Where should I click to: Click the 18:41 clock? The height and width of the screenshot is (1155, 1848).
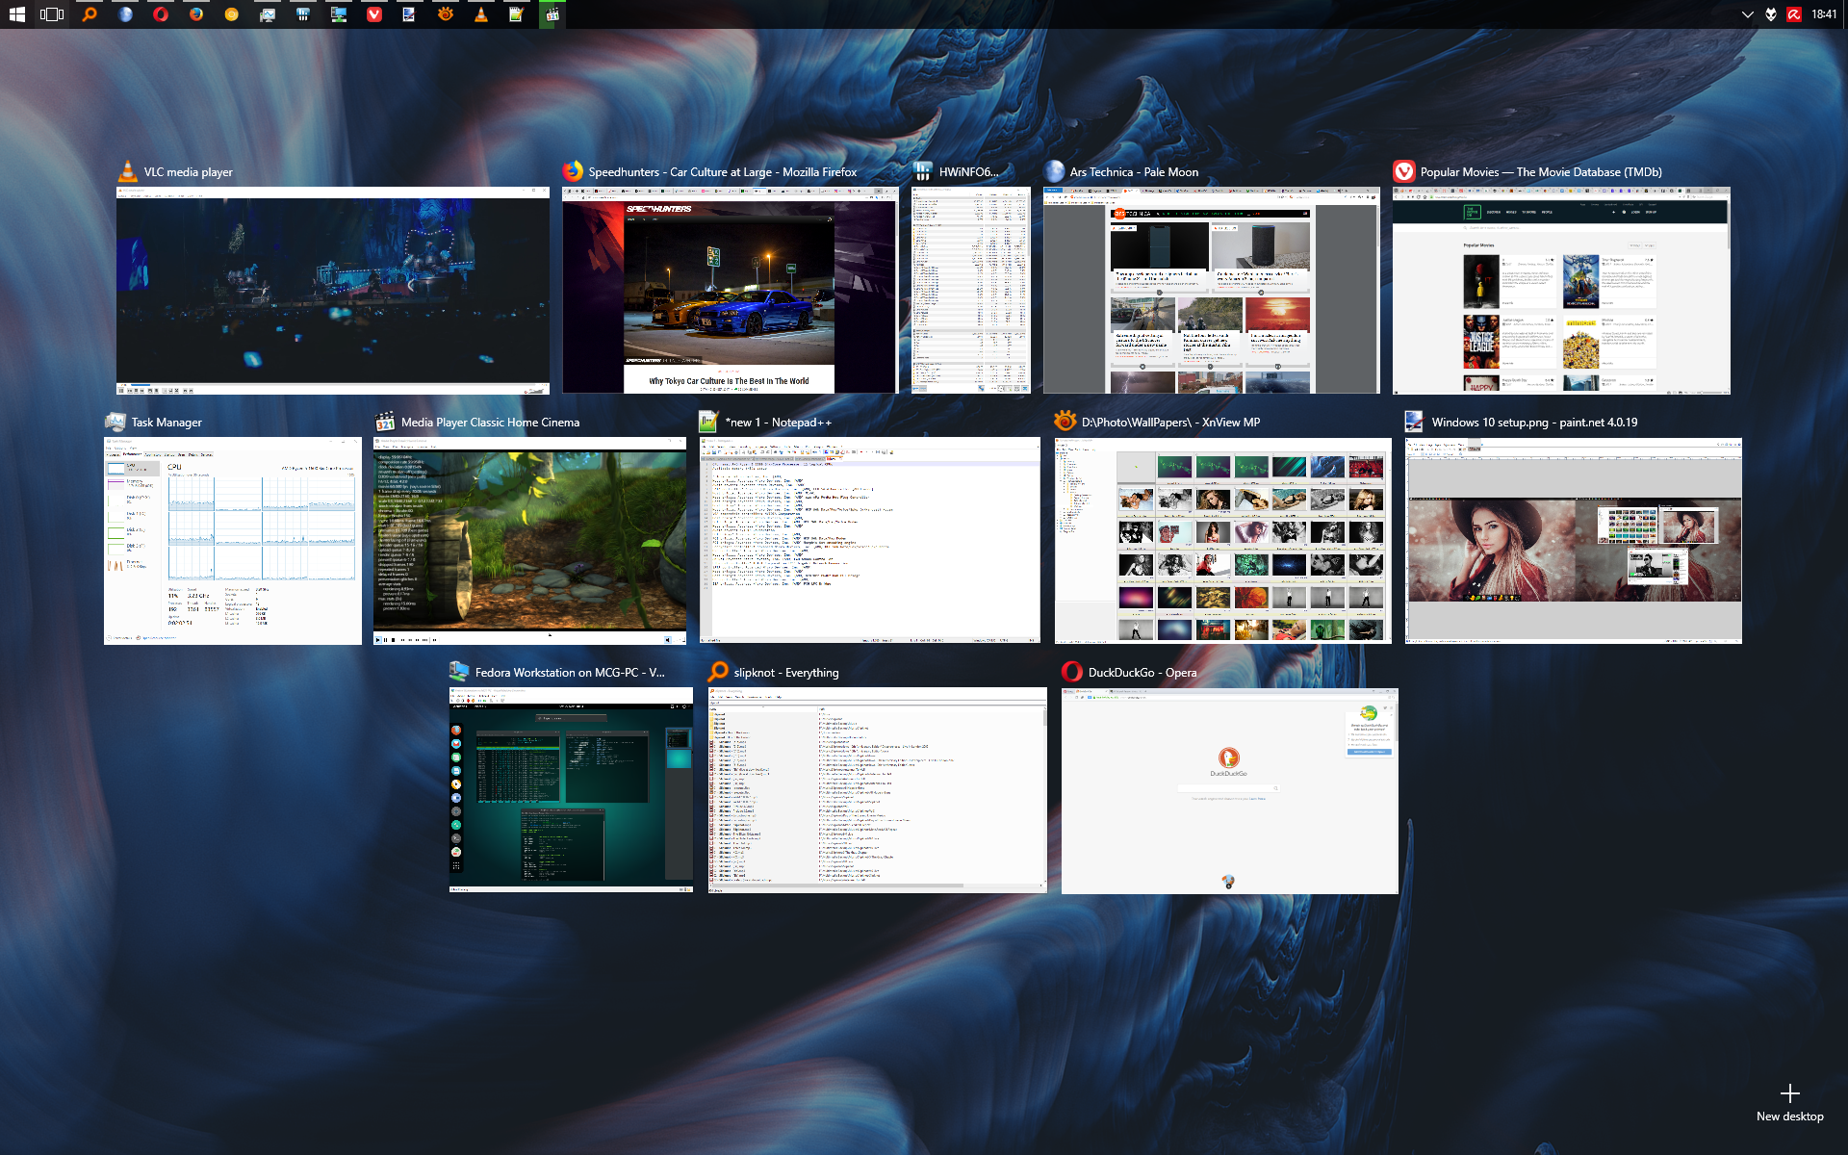click(1824, 14)
